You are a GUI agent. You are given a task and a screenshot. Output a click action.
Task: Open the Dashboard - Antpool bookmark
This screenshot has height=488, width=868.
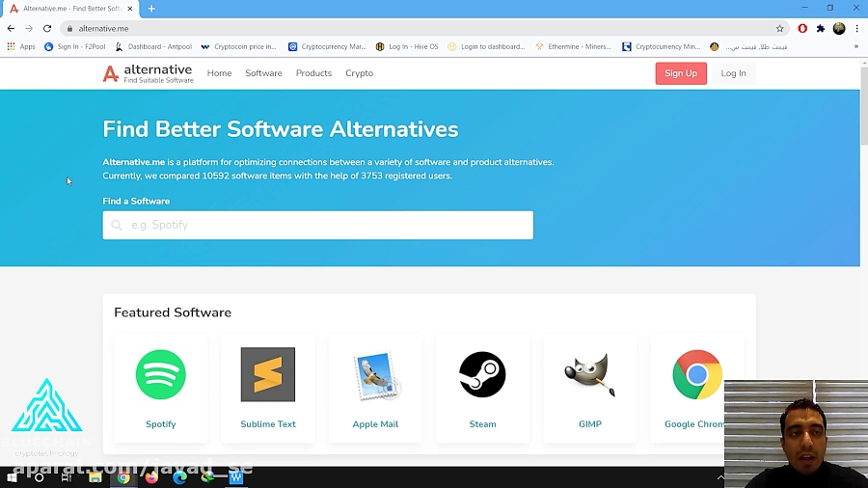point(153,46)
